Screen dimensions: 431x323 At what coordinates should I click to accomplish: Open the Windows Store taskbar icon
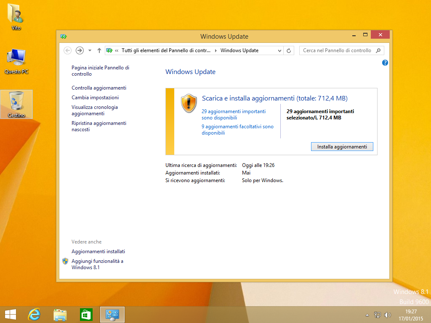coord(86,315)
